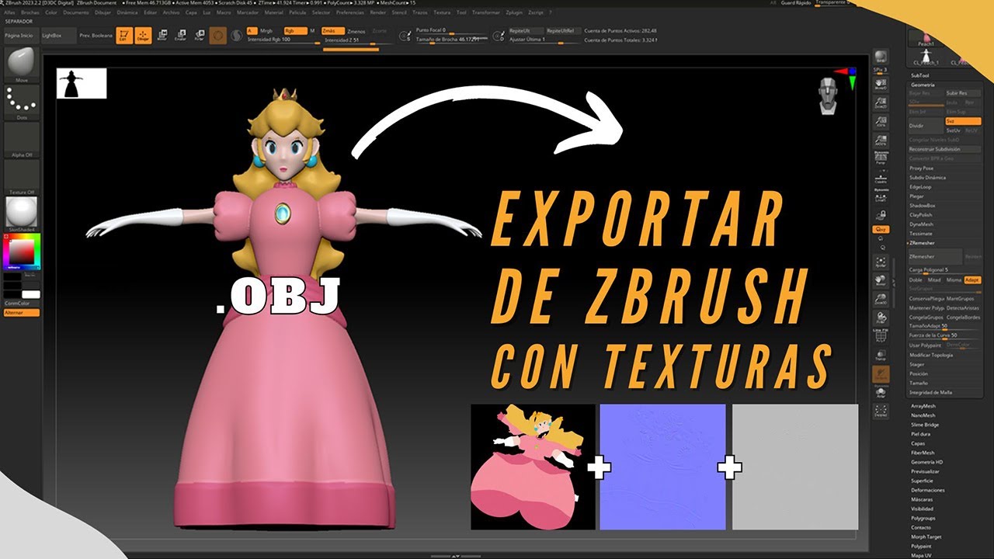Open the Dots stroke selector
994x559 pixels.
coord(22,101)
